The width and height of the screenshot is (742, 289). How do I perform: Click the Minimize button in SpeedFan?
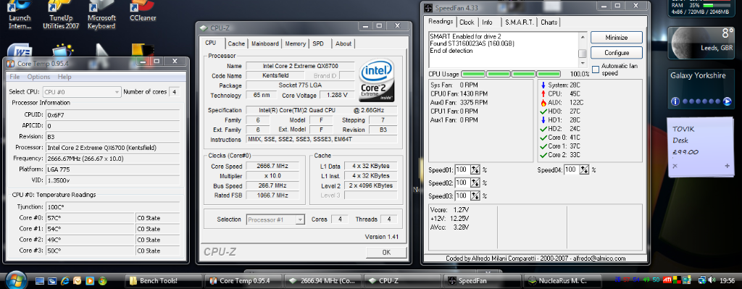point(616,38)
